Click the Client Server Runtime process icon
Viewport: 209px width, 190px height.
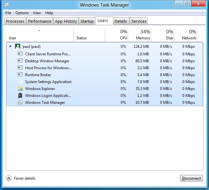(20, 54)
